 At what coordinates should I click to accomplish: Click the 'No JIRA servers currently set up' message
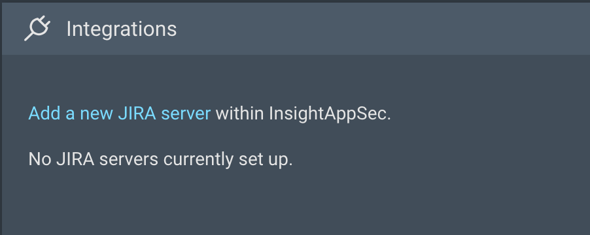coord(160,159)
